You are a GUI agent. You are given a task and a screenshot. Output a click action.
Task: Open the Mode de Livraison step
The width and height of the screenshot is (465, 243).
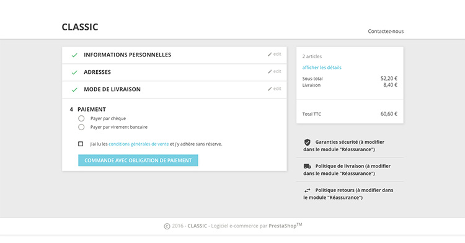coord(174,89)
